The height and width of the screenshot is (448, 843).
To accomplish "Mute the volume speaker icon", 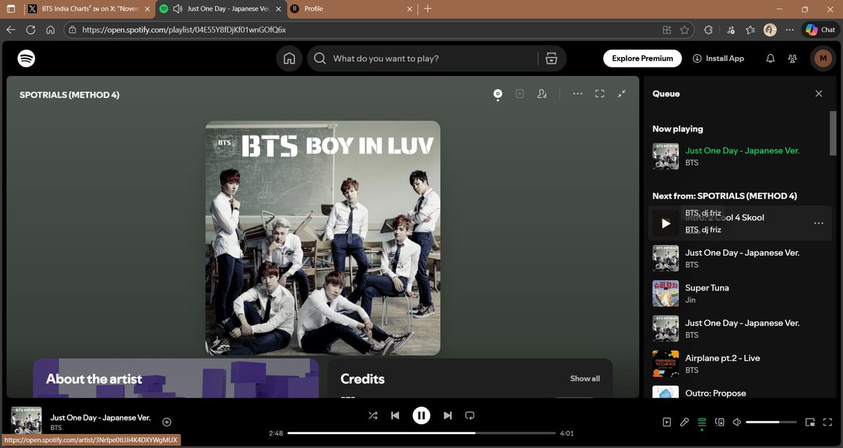I will coord(737,422).
